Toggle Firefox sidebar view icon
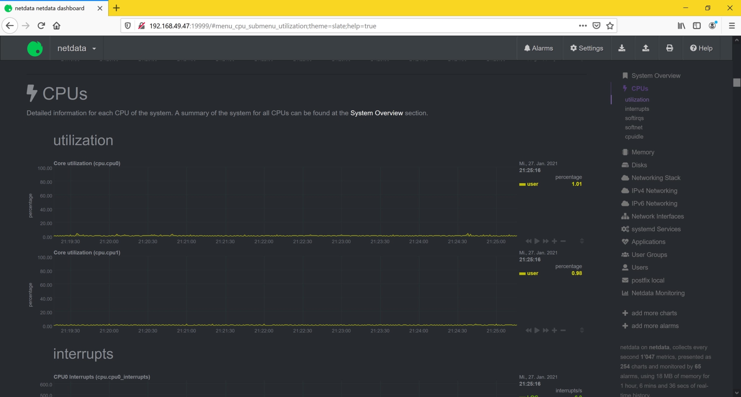The width and height of the screenshot is (741, 397). point(696,26)
